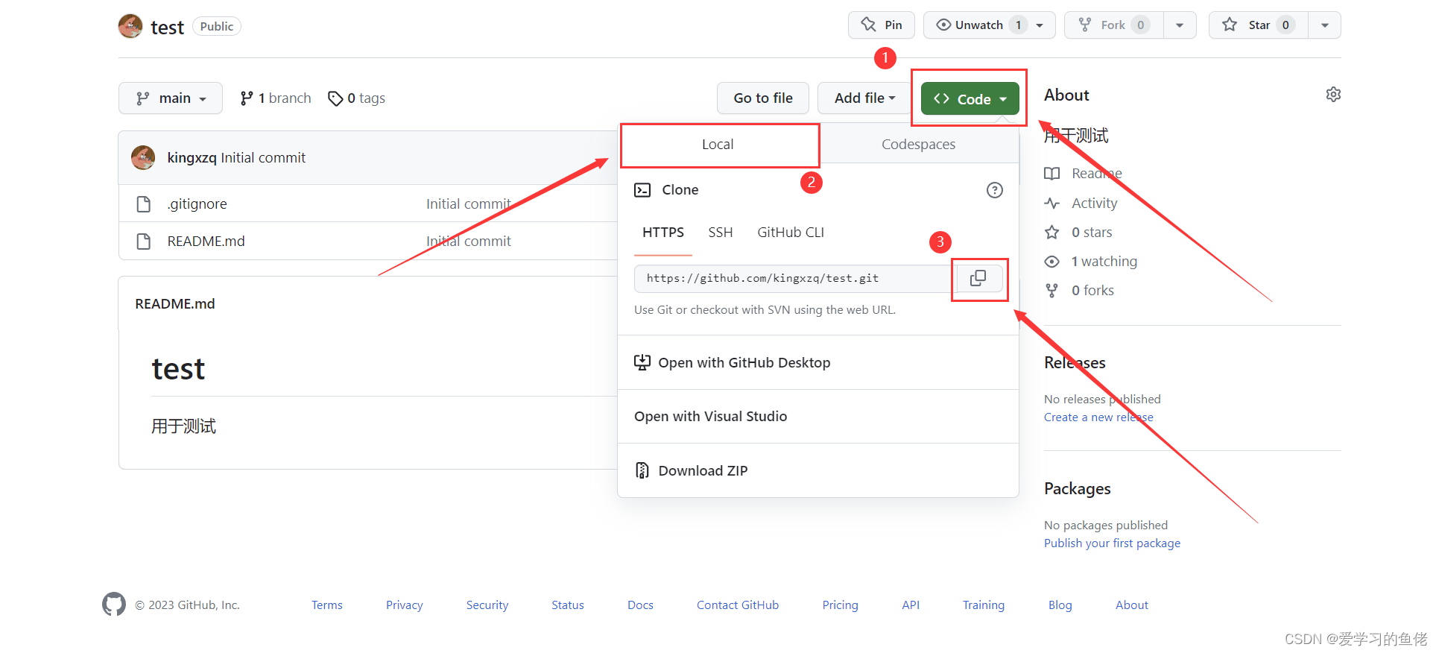Image resolution: width=1439 pixels, height=653 pixels.
Task: Open the 1 watching link
Action: coord(1104,262)
